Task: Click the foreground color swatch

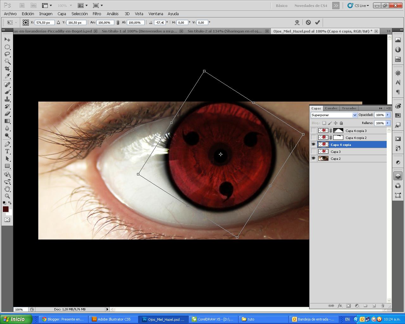Action: [x=6, y=209]
